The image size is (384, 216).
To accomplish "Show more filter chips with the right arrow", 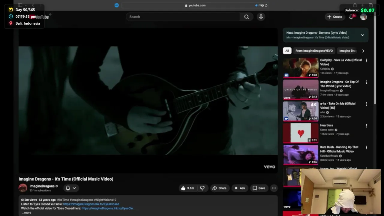I will pyautogui.click(x=363, y=51).
